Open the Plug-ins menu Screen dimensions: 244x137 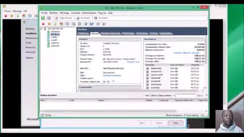pos(102,13)
